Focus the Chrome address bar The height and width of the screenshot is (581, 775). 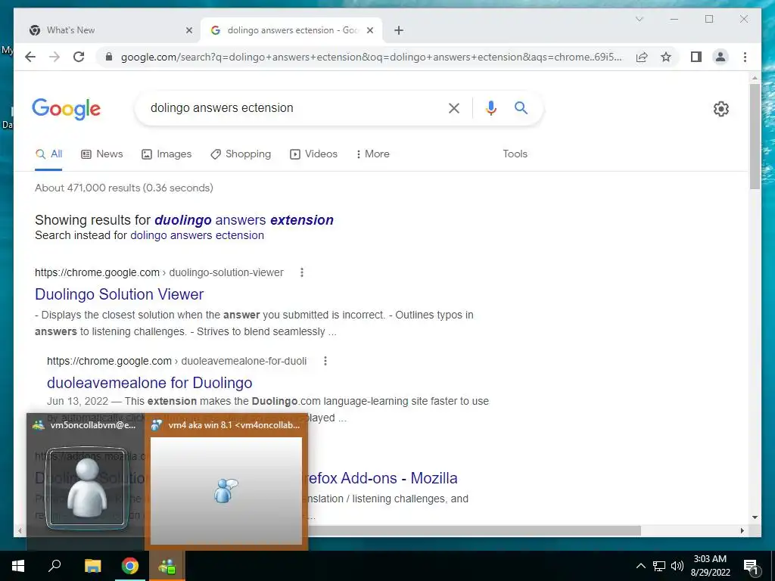(371, 57)
